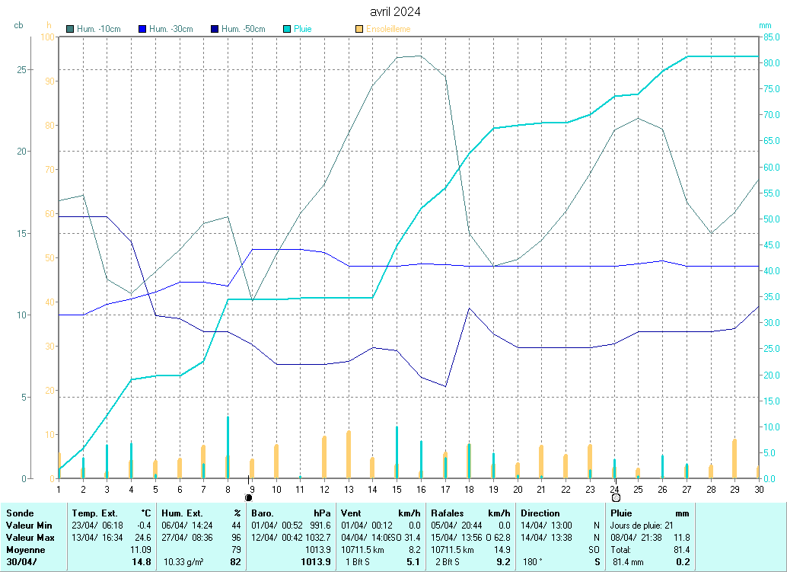Click the 'Valeur Max' row label
The width and height of the screenshot is (787, 572).
[28, 538]
